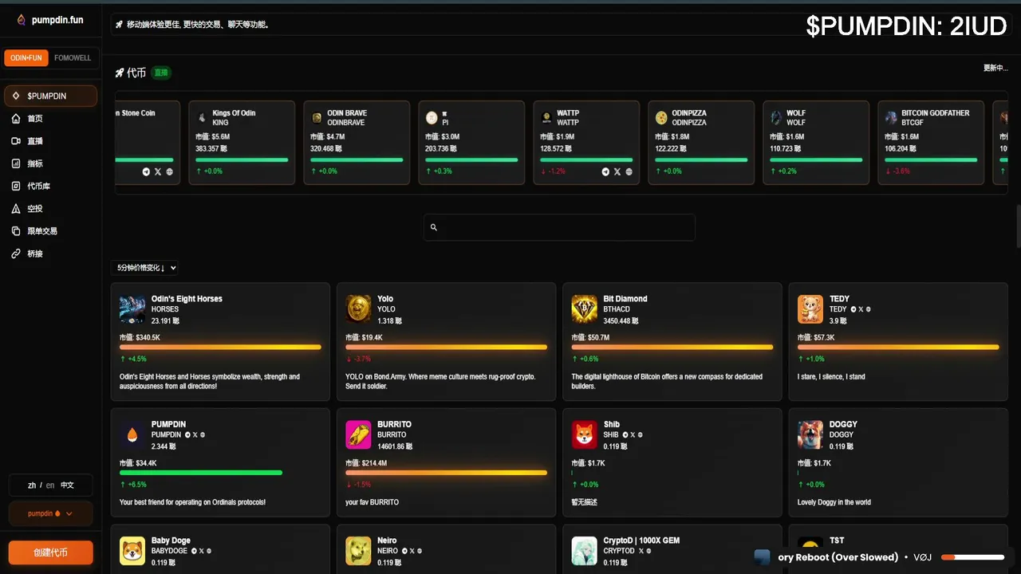Open the airdrop triangle icon 空投
This screenshot has height=574, width=1021.
(x=16, y=208)
